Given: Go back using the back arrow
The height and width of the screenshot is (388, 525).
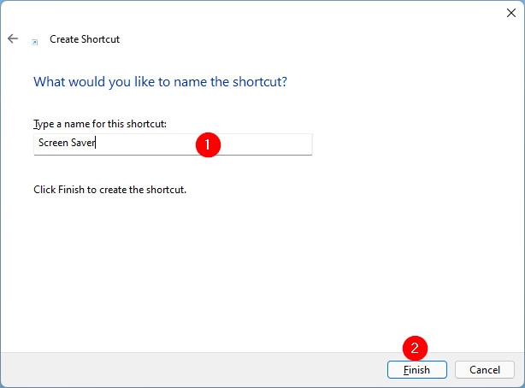Looking at the screenshot, I should coord(13,38).
